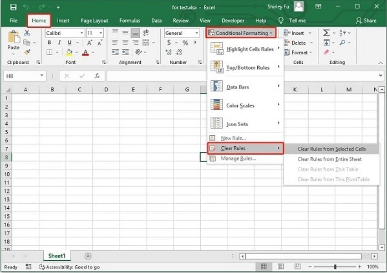This screenshot has width=387, height=273.
Task: Toggle the Wrap Text alignment option
Action: (x=146, y=32)
